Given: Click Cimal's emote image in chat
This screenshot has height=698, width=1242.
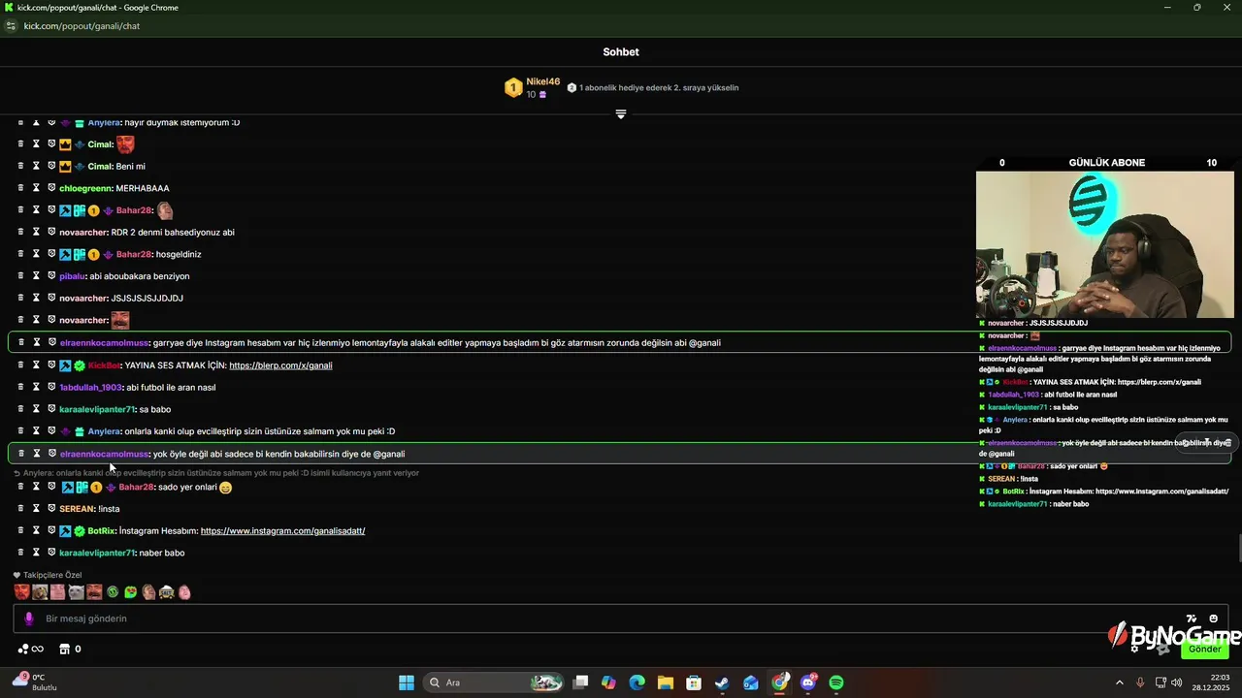Looking at the screenshot, I should (125, 144).
